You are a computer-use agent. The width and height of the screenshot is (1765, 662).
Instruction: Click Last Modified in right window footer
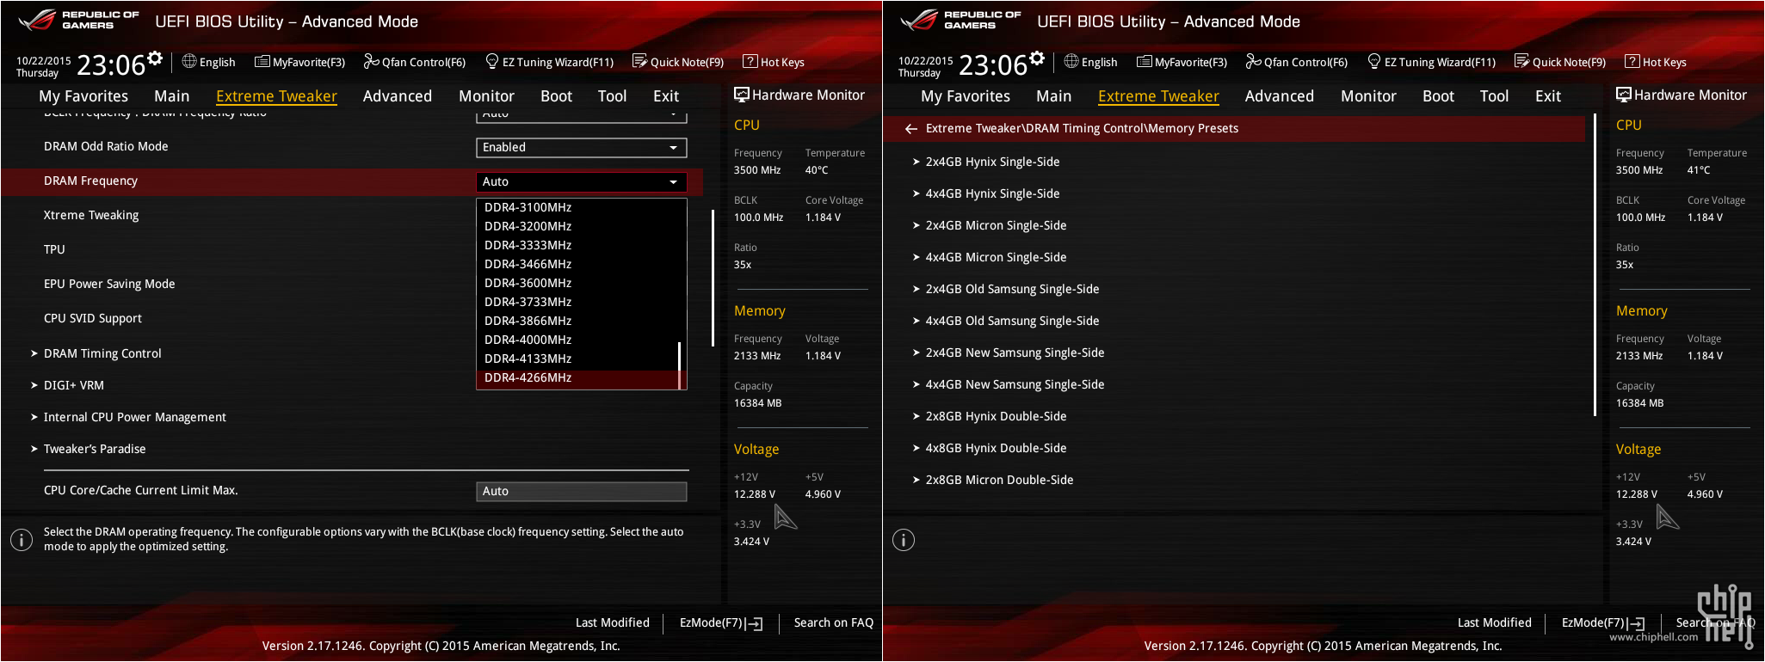(1495, 622)
